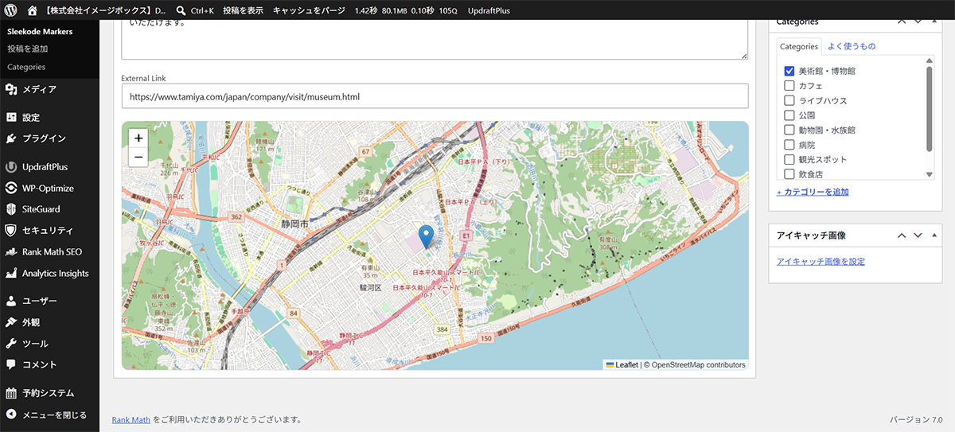
Task: Select the Categories tab in panel
Action: click(x=798, y=46)
